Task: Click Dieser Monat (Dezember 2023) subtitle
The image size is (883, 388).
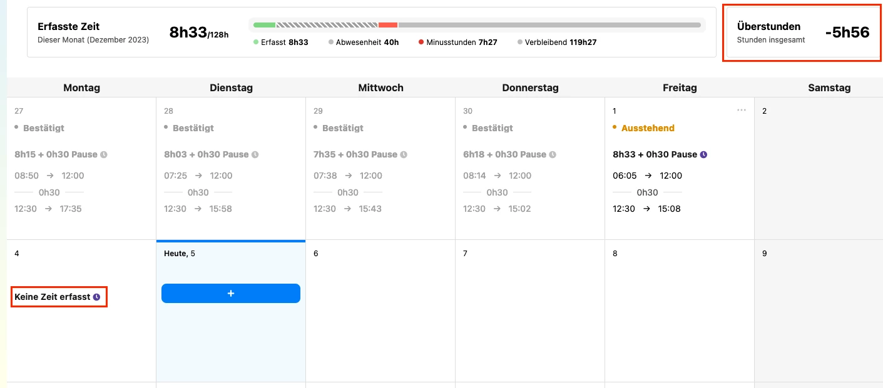Action: point(93,40)
